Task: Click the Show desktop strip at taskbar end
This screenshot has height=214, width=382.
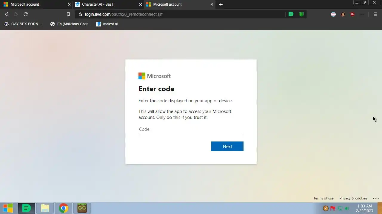Action: pos(380,208)
